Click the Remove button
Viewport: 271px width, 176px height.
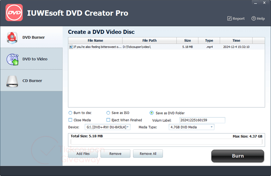pos(115,153)
